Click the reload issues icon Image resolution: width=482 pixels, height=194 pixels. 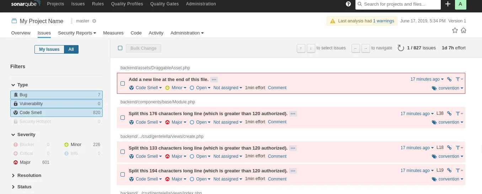(401, 48)
